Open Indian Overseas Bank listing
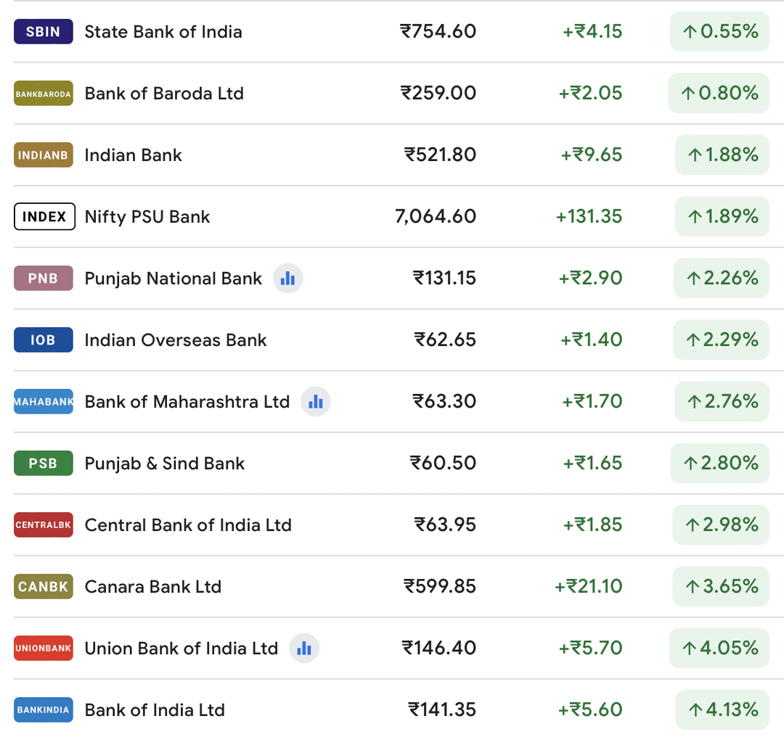Screen dimensions: 784x745 [x=176, y=340]
